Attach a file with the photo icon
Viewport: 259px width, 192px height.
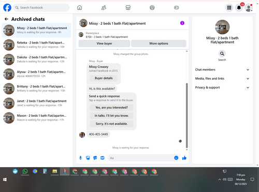tap(88, 158)
